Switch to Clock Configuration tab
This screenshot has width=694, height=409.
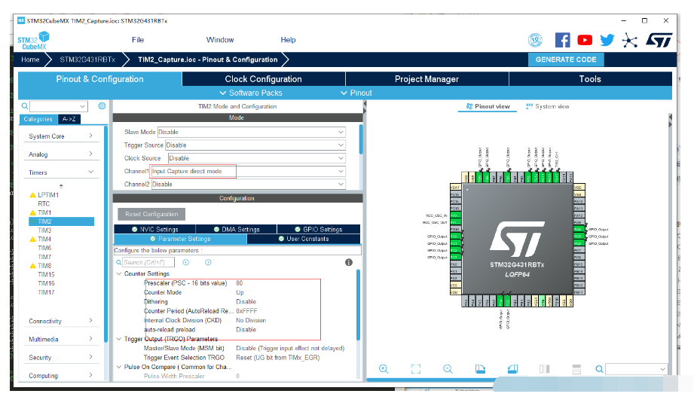click(x=263, y=79)
